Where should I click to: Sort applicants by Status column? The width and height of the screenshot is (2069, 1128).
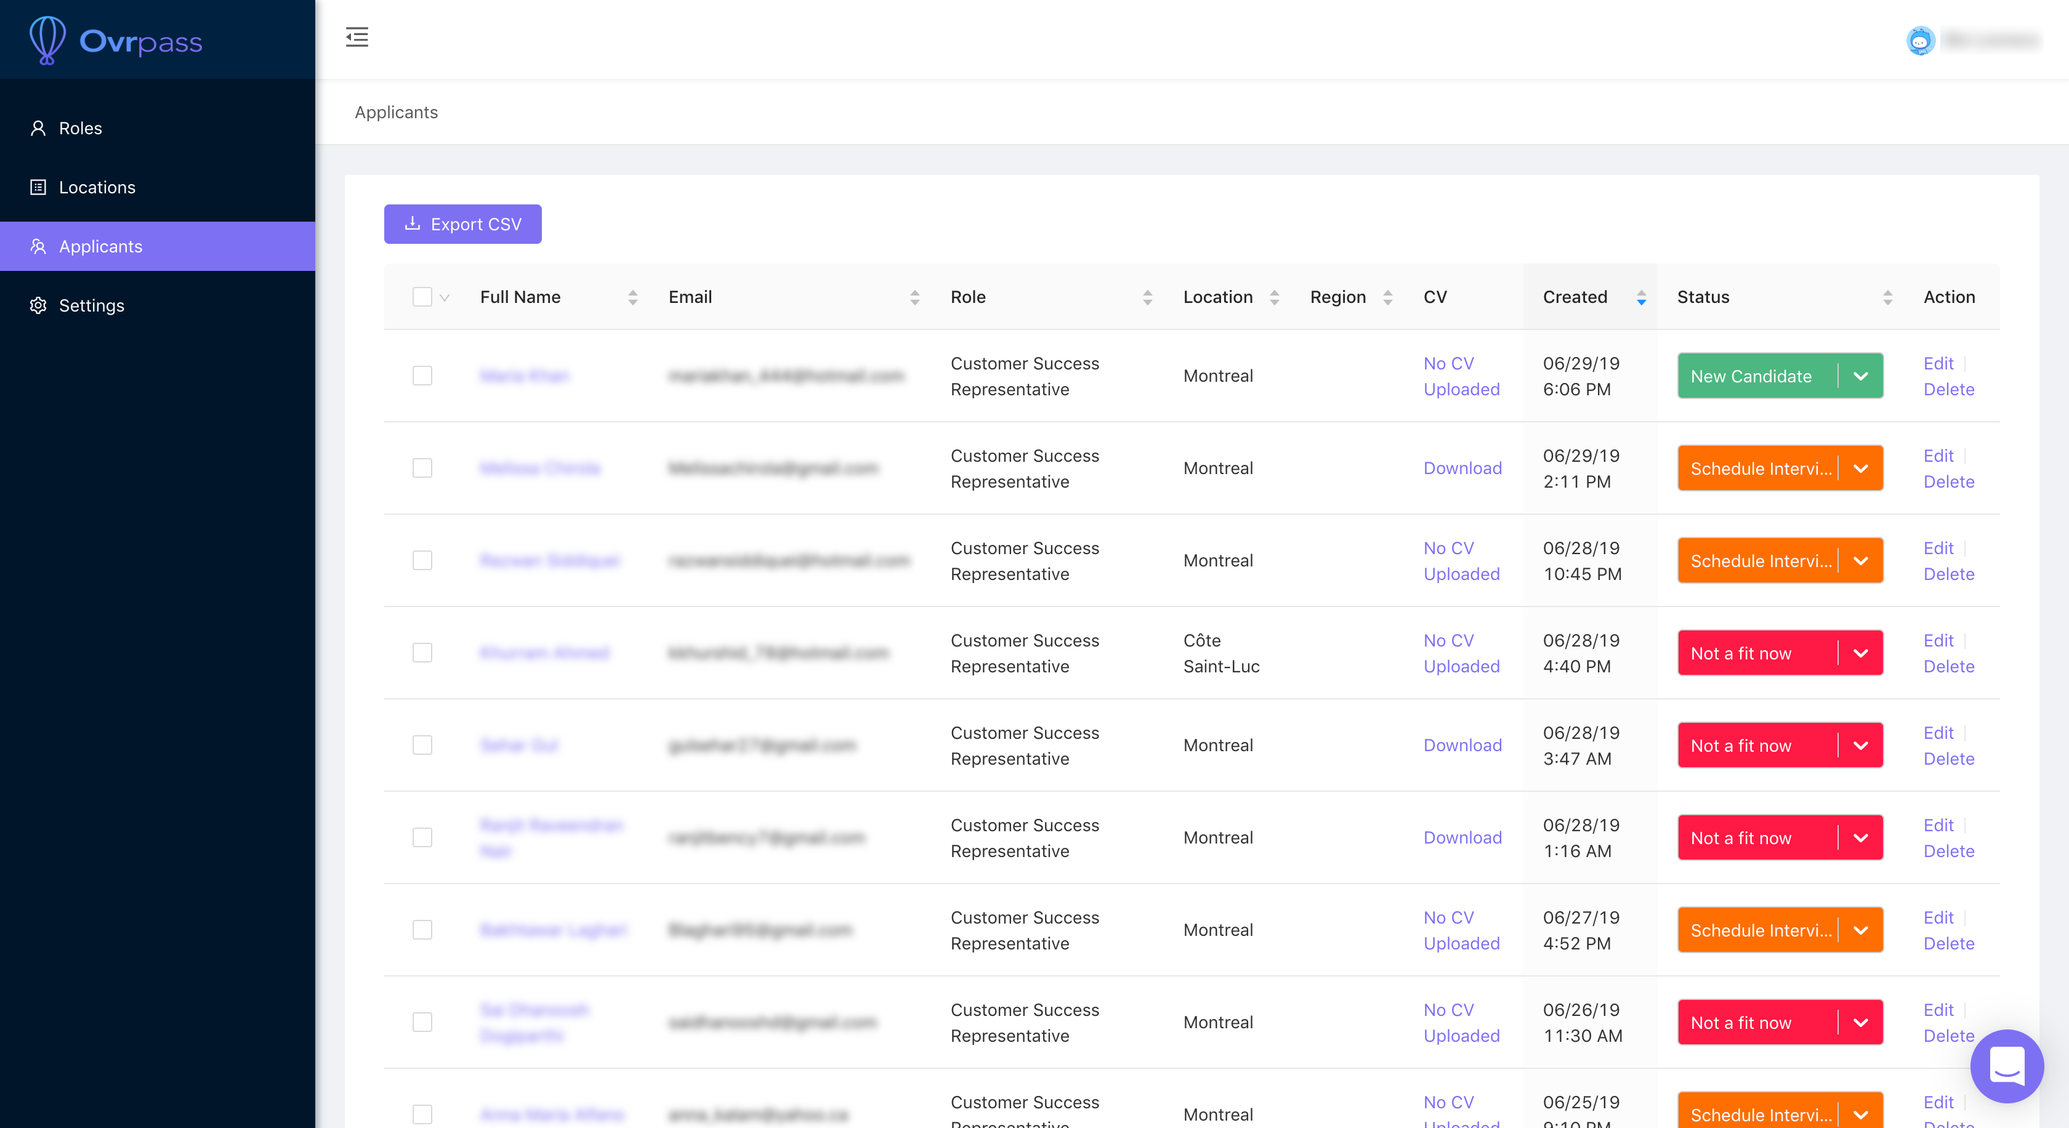point(1887,298)
